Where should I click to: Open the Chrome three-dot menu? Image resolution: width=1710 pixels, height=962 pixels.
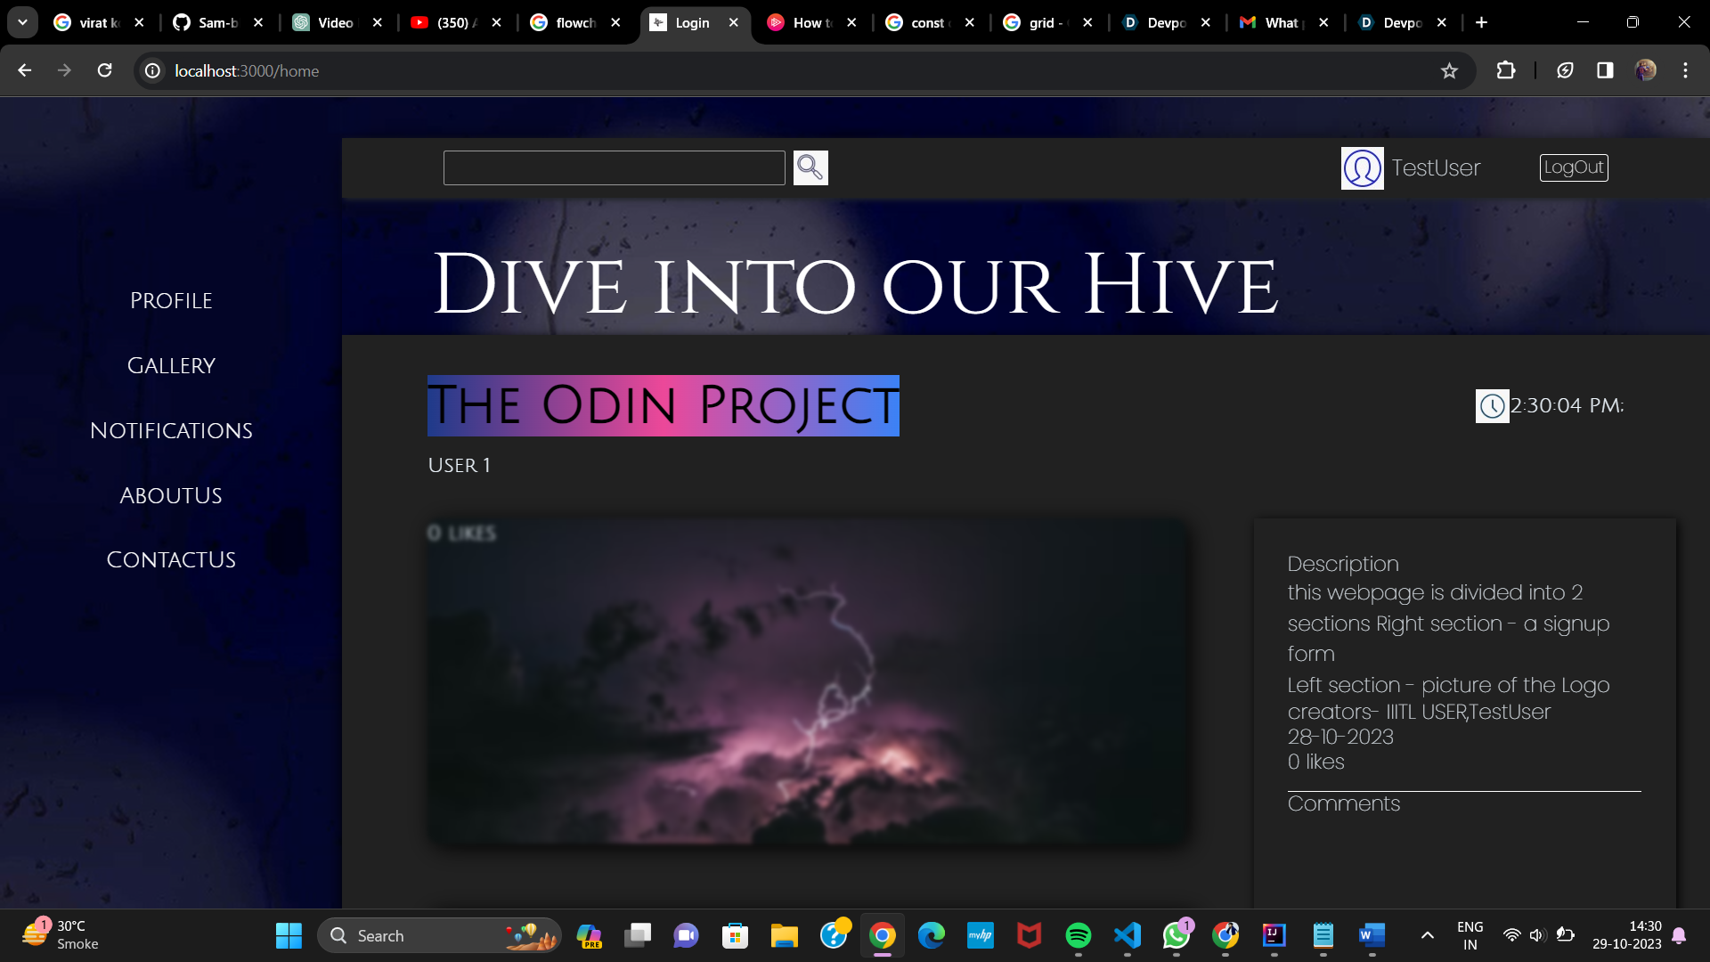pos(1685,70)
